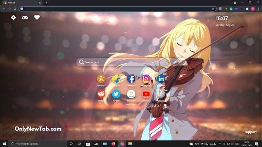The image size is (262, 147).
Task: Open the Mail app on taskbar
Action: point(105,144)
